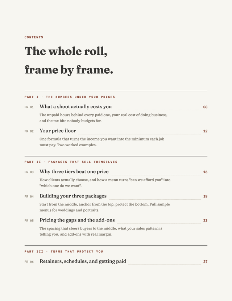232x301 pixels.
Task: Click the FR 01 frame label
Action: [x=29, y=107]
